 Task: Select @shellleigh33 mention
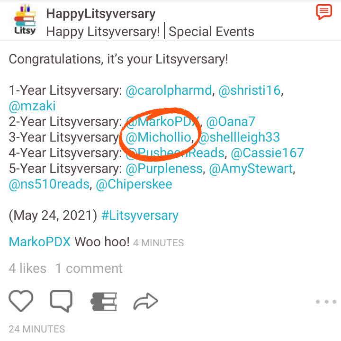[x=239, y=137]
